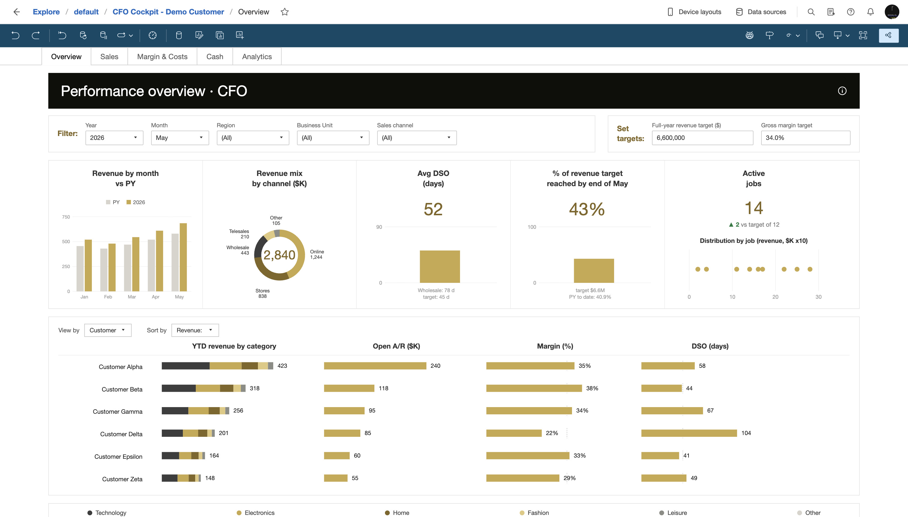
Task: Undo the last action in toolbar
Action: pyautogui.click(x=15, y=35)
